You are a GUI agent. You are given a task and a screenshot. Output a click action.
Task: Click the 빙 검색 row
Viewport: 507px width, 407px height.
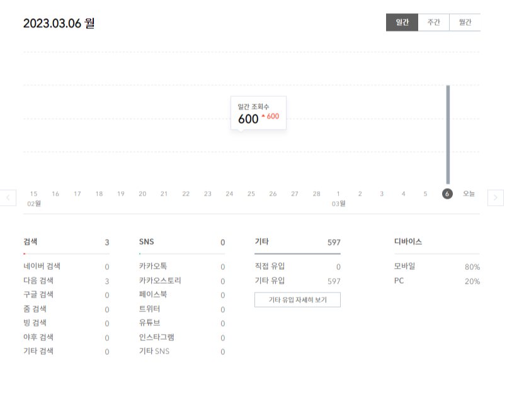click(66, 323)
